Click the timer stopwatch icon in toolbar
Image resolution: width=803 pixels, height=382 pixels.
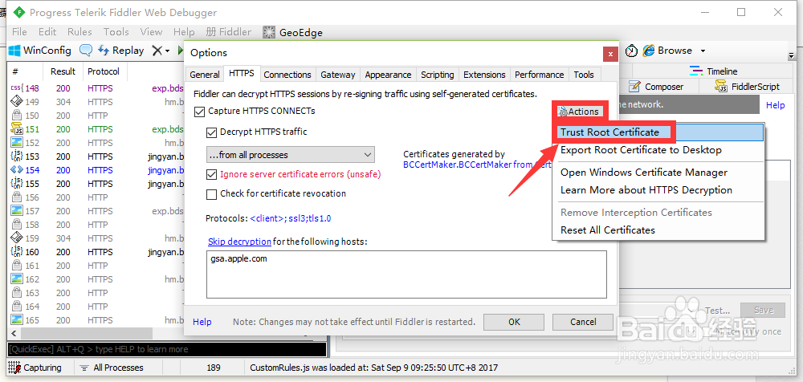click(632, 51)
